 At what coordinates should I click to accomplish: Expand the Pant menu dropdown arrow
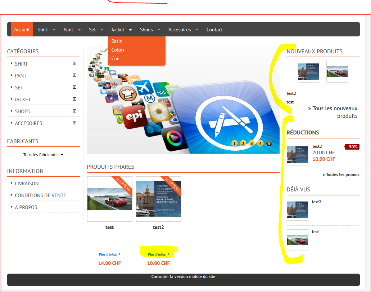(x=79, y=30)
